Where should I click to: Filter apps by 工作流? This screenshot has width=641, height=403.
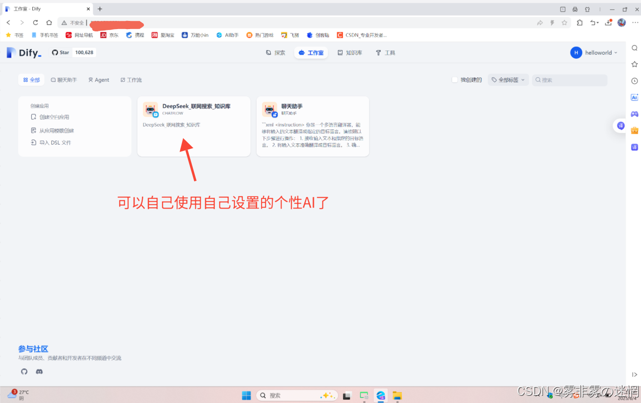click(x=131, y=80)
